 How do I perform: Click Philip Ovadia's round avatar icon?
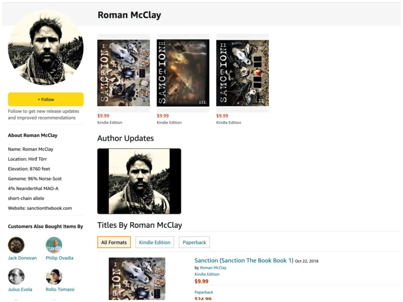click(x=54, y=245)
